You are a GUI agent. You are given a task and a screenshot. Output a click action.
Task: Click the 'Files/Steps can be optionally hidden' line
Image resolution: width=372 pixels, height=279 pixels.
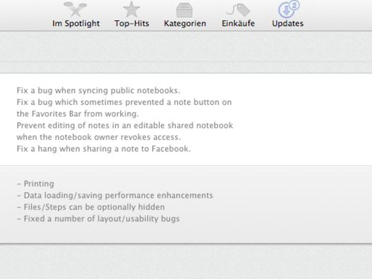(90, 207)
